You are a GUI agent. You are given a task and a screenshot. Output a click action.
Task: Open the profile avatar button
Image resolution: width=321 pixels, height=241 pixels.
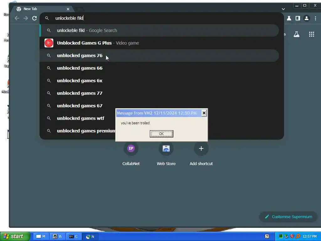[307, 18]
